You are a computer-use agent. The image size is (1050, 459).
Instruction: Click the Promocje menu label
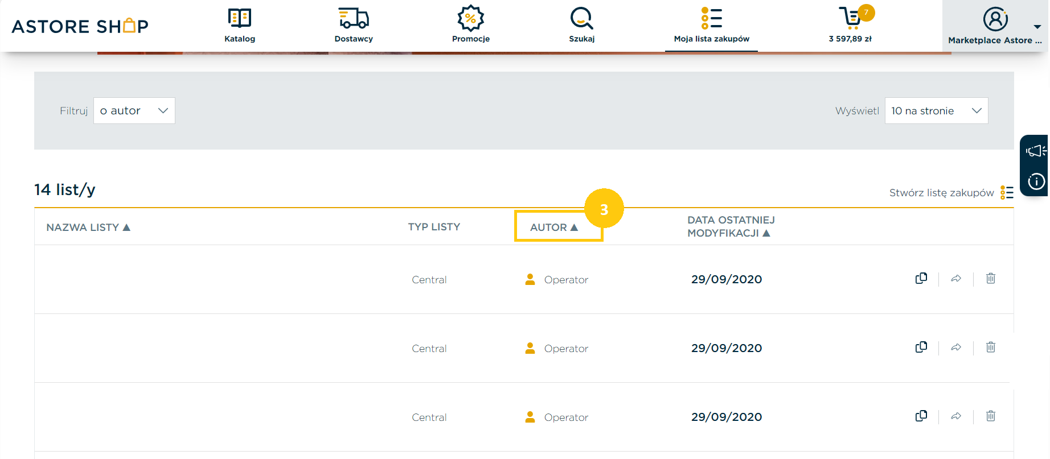coord(471,39)
